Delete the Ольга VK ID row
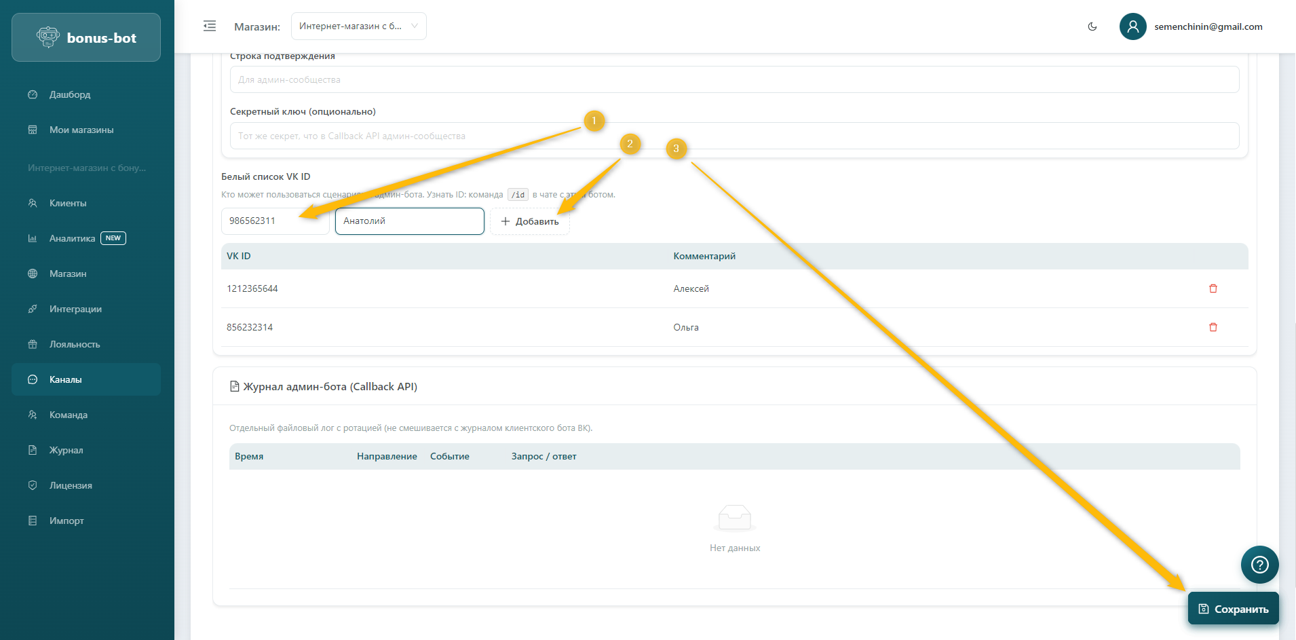The width and height of the screenshot is (1296, 640). coord(1213,327)
